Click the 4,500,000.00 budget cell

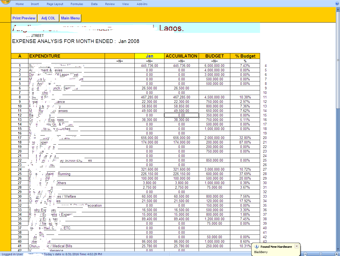(214, 97)
